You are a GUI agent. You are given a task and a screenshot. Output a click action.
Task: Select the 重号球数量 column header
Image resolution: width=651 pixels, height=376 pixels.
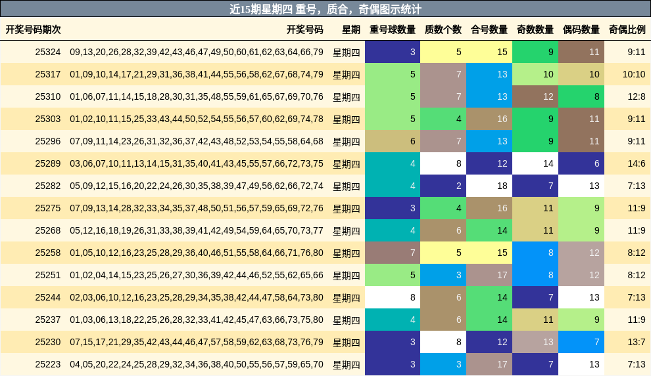click(x=393, y=30)
